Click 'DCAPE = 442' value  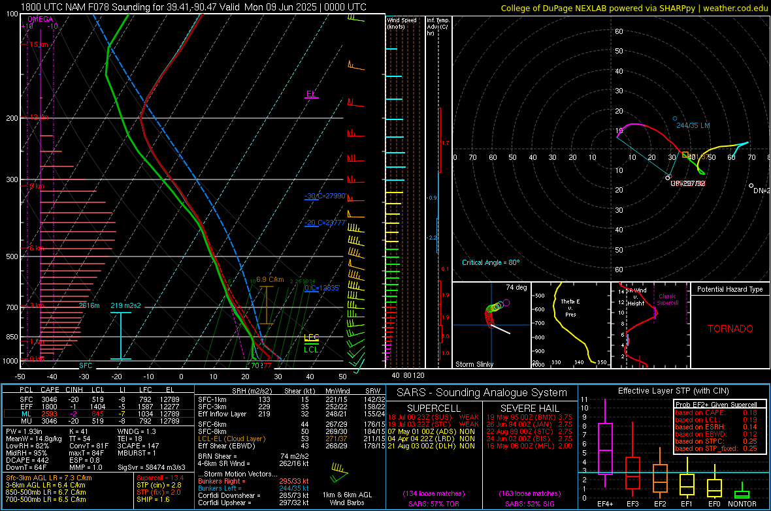pos(27,460)
